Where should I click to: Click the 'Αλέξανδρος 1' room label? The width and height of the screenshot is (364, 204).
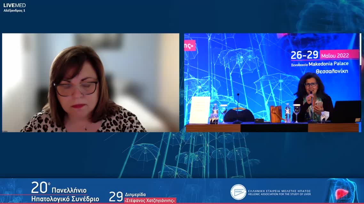14,11
